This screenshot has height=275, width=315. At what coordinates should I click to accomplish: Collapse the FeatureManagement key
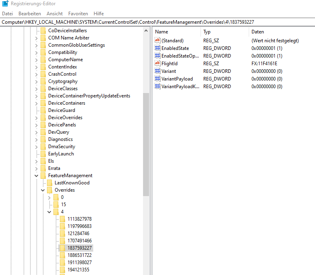tap(36, 176)
